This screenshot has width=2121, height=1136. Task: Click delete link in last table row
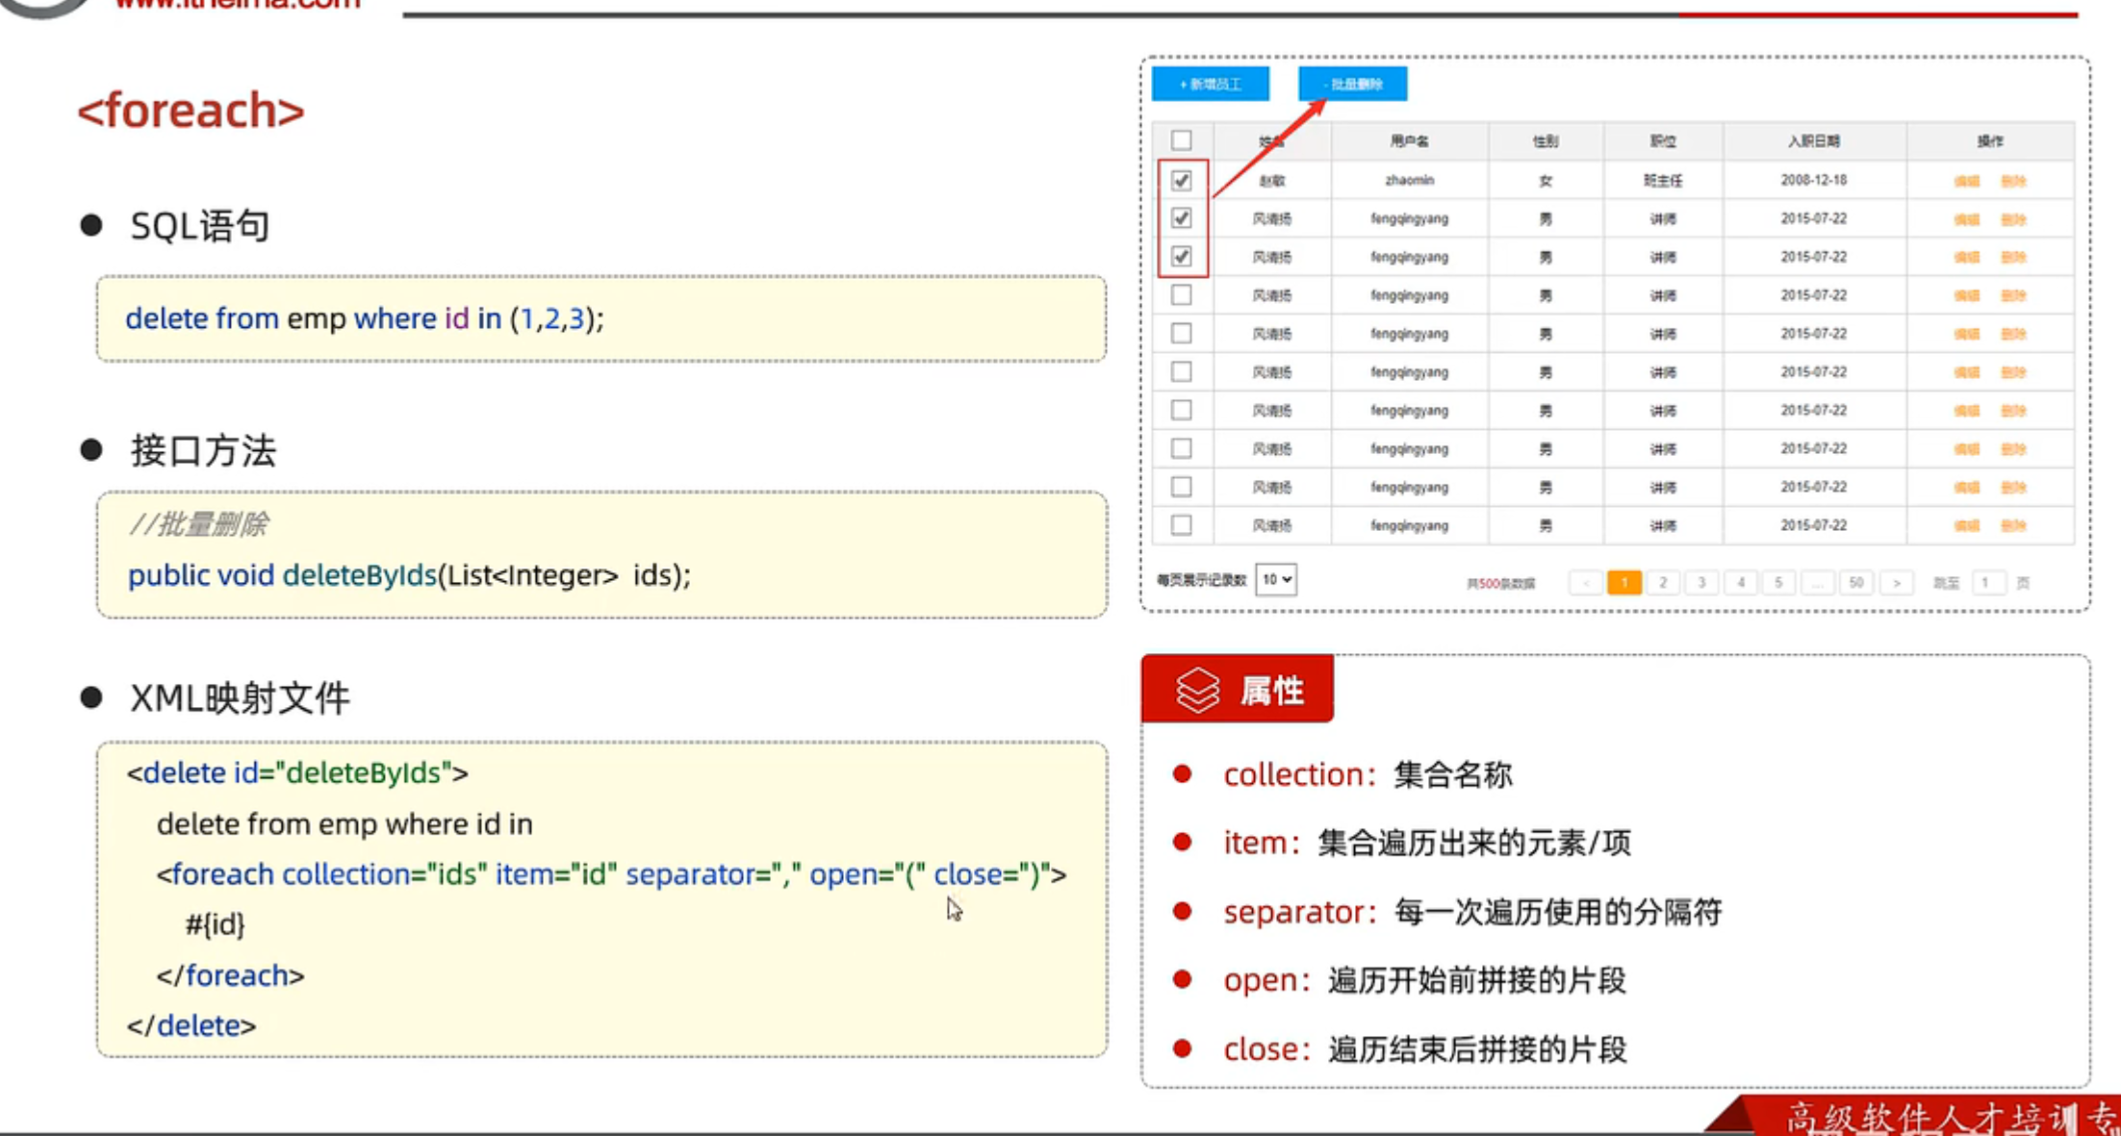2013,525
